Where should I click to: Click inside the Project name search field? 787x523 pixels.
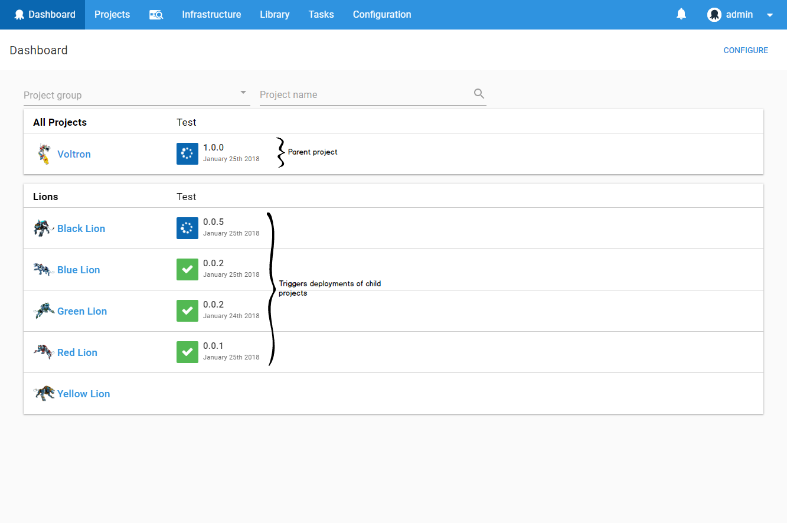(x=354, y=94)
